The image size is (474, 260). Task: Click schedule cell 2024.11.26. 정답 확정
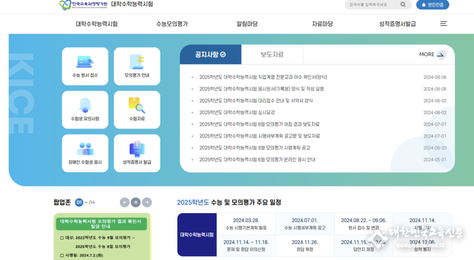[x=305, y=246]
